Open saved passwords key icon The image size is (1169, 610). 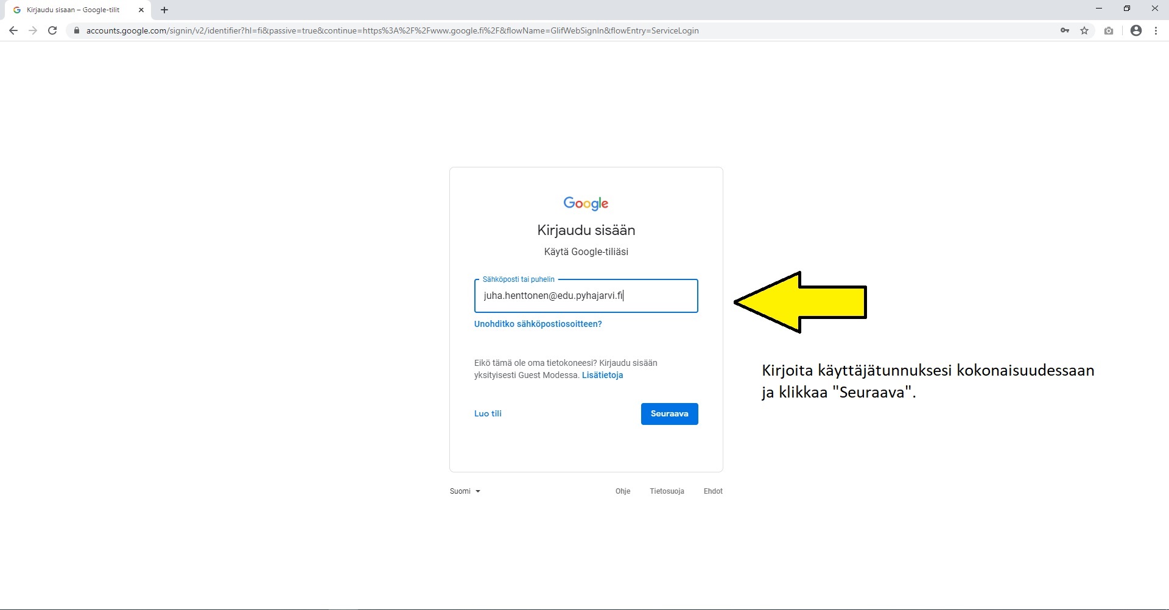coord(1064,30)
